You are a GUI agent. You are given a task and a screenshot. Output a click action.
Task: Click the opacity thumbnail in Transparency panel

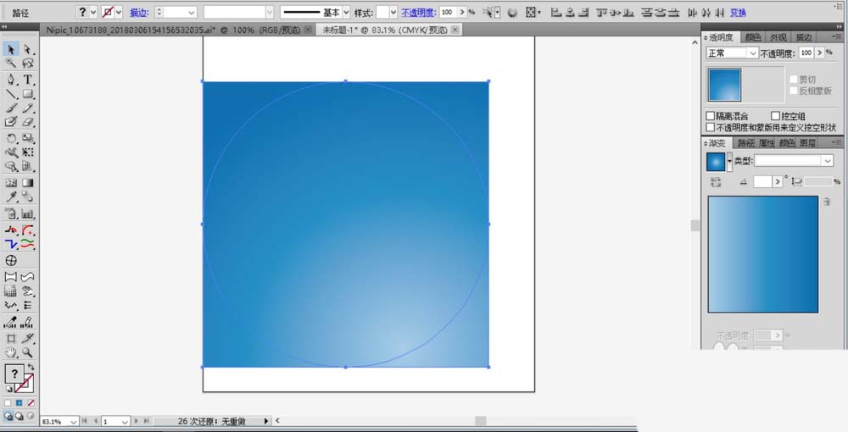725,85
